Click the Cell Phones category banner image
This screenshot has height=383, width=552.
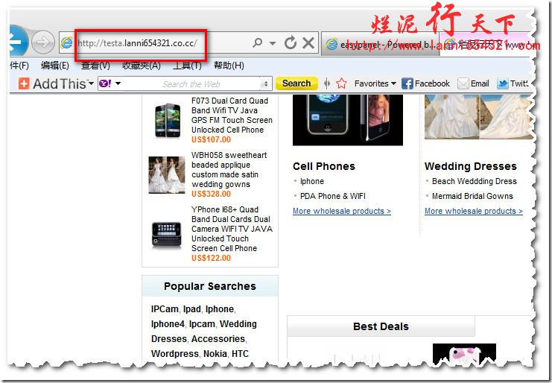(347, 120)
